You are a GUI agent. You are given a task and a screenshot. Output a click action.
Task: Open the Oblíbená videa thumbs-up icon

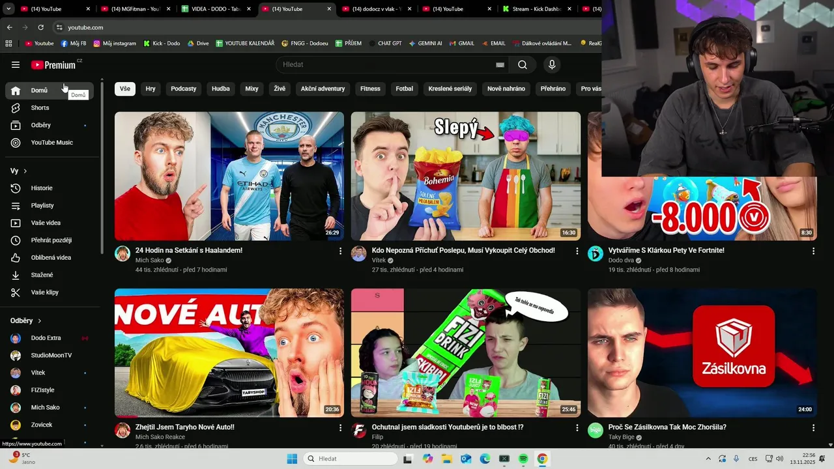point(16,257)
